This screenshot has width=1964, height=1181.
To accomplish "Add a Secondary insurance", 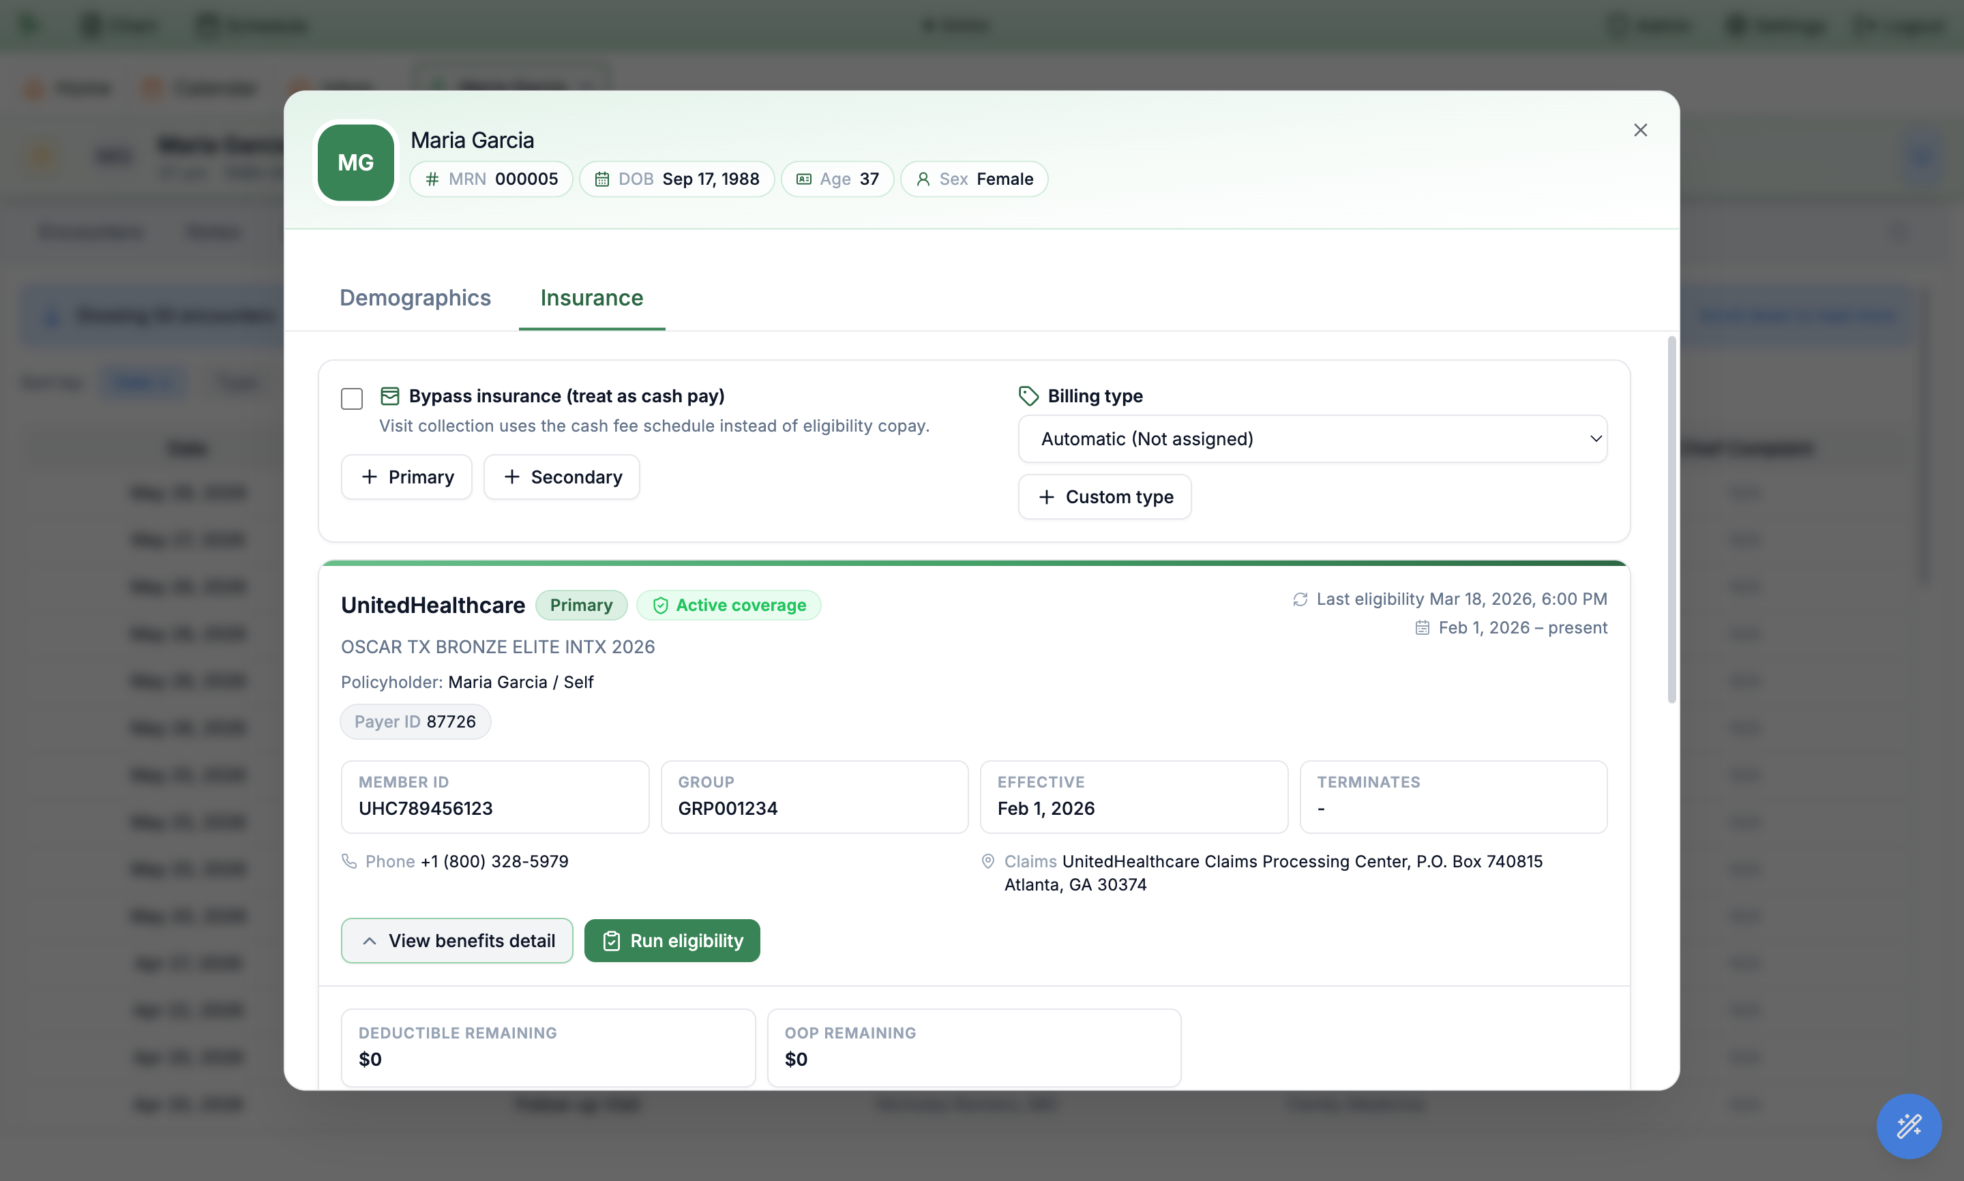I will click(562, 477).
